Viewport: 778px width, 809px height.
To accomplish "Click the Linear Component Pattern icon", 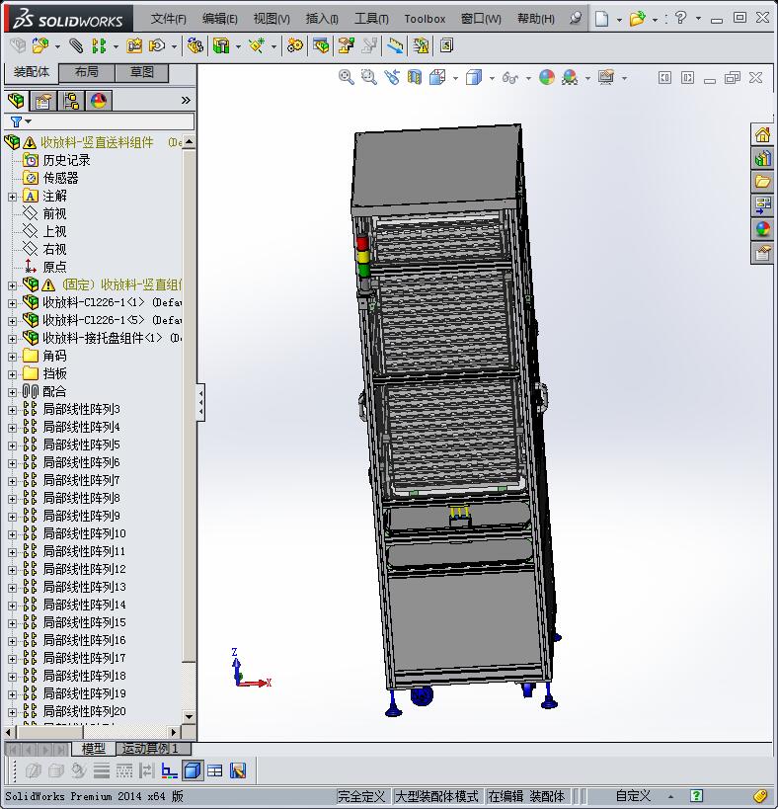I will 98,45.
